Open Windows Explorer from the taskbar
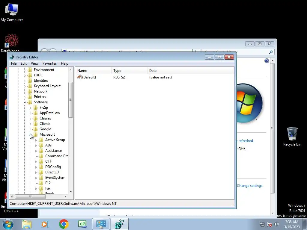Screen dimensions: 307x230 coord(27,224)
